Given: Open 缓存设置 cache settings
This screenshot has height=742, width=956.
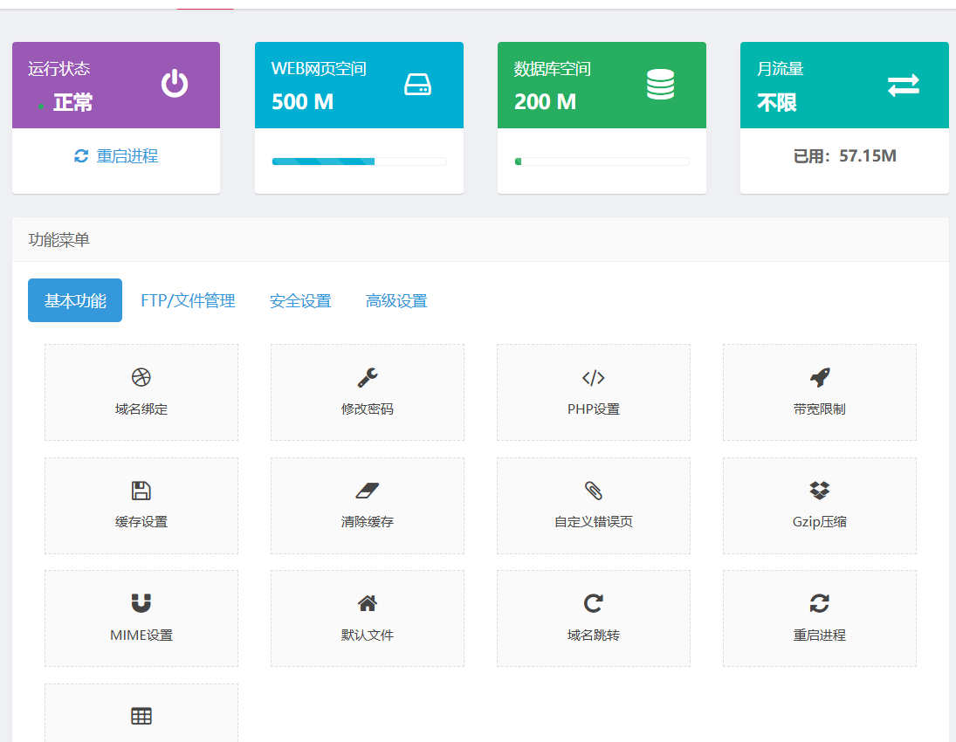Looking at the screenshot, I should click(141, 505).
